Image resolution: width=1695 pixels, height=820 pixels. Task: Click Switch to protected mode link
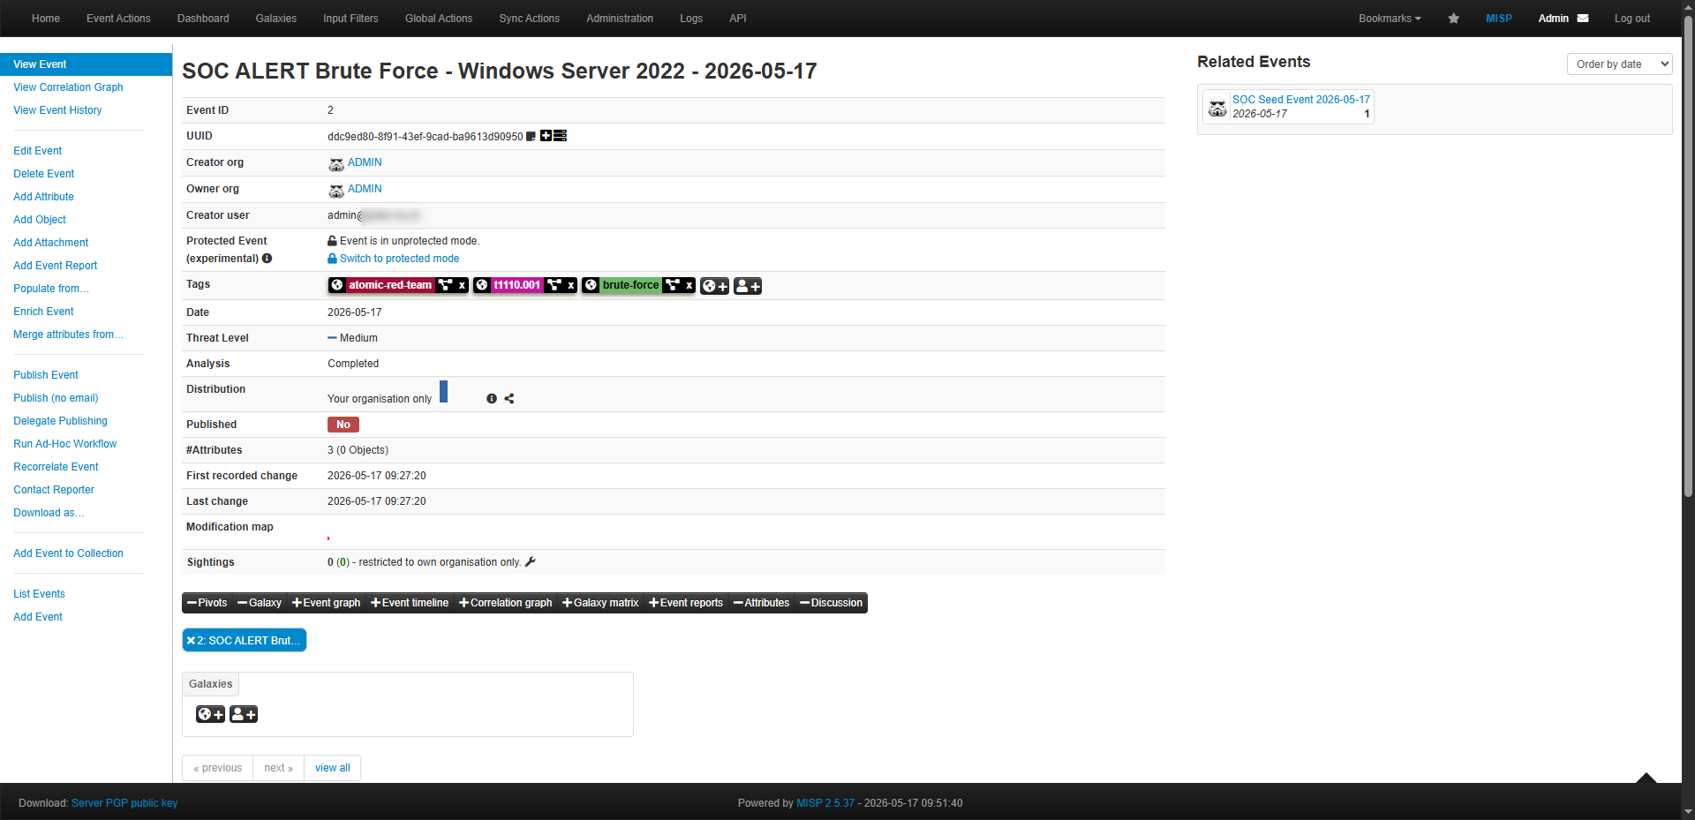pyautogui.click(x=399, y=259)
